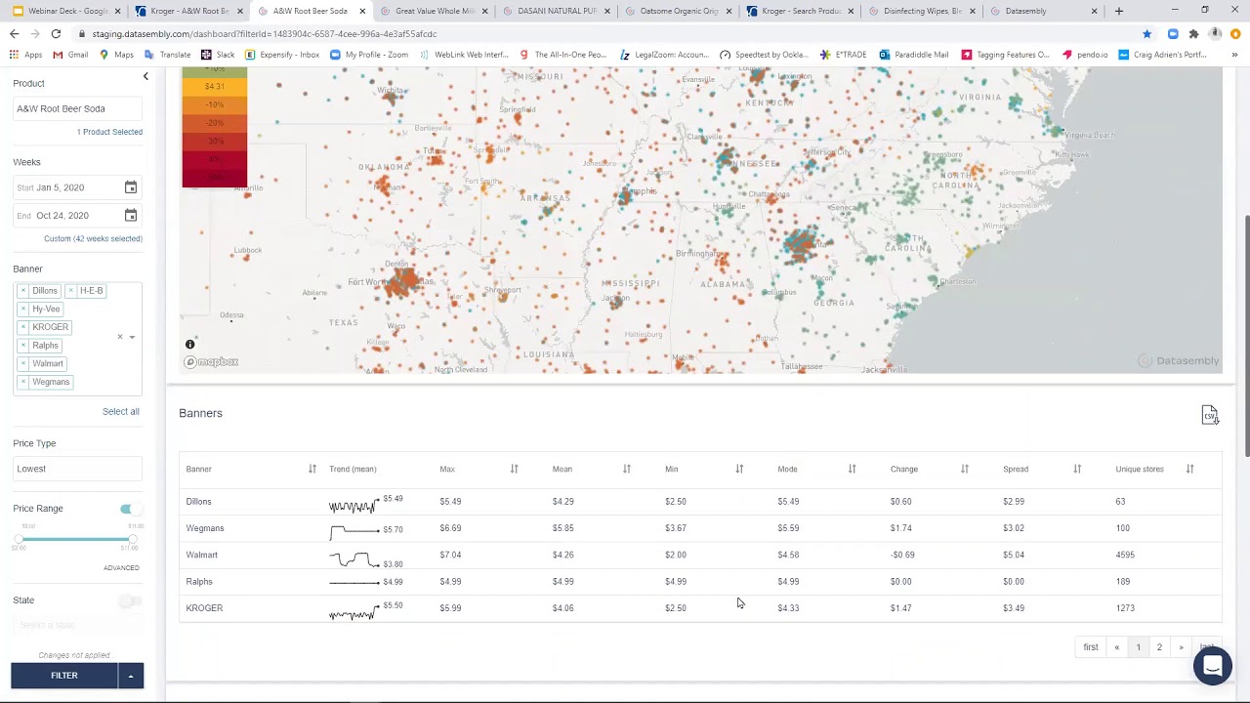
Task: Go to first page of Banners table
Action: pyautogui.click(x=1091, y=647)
